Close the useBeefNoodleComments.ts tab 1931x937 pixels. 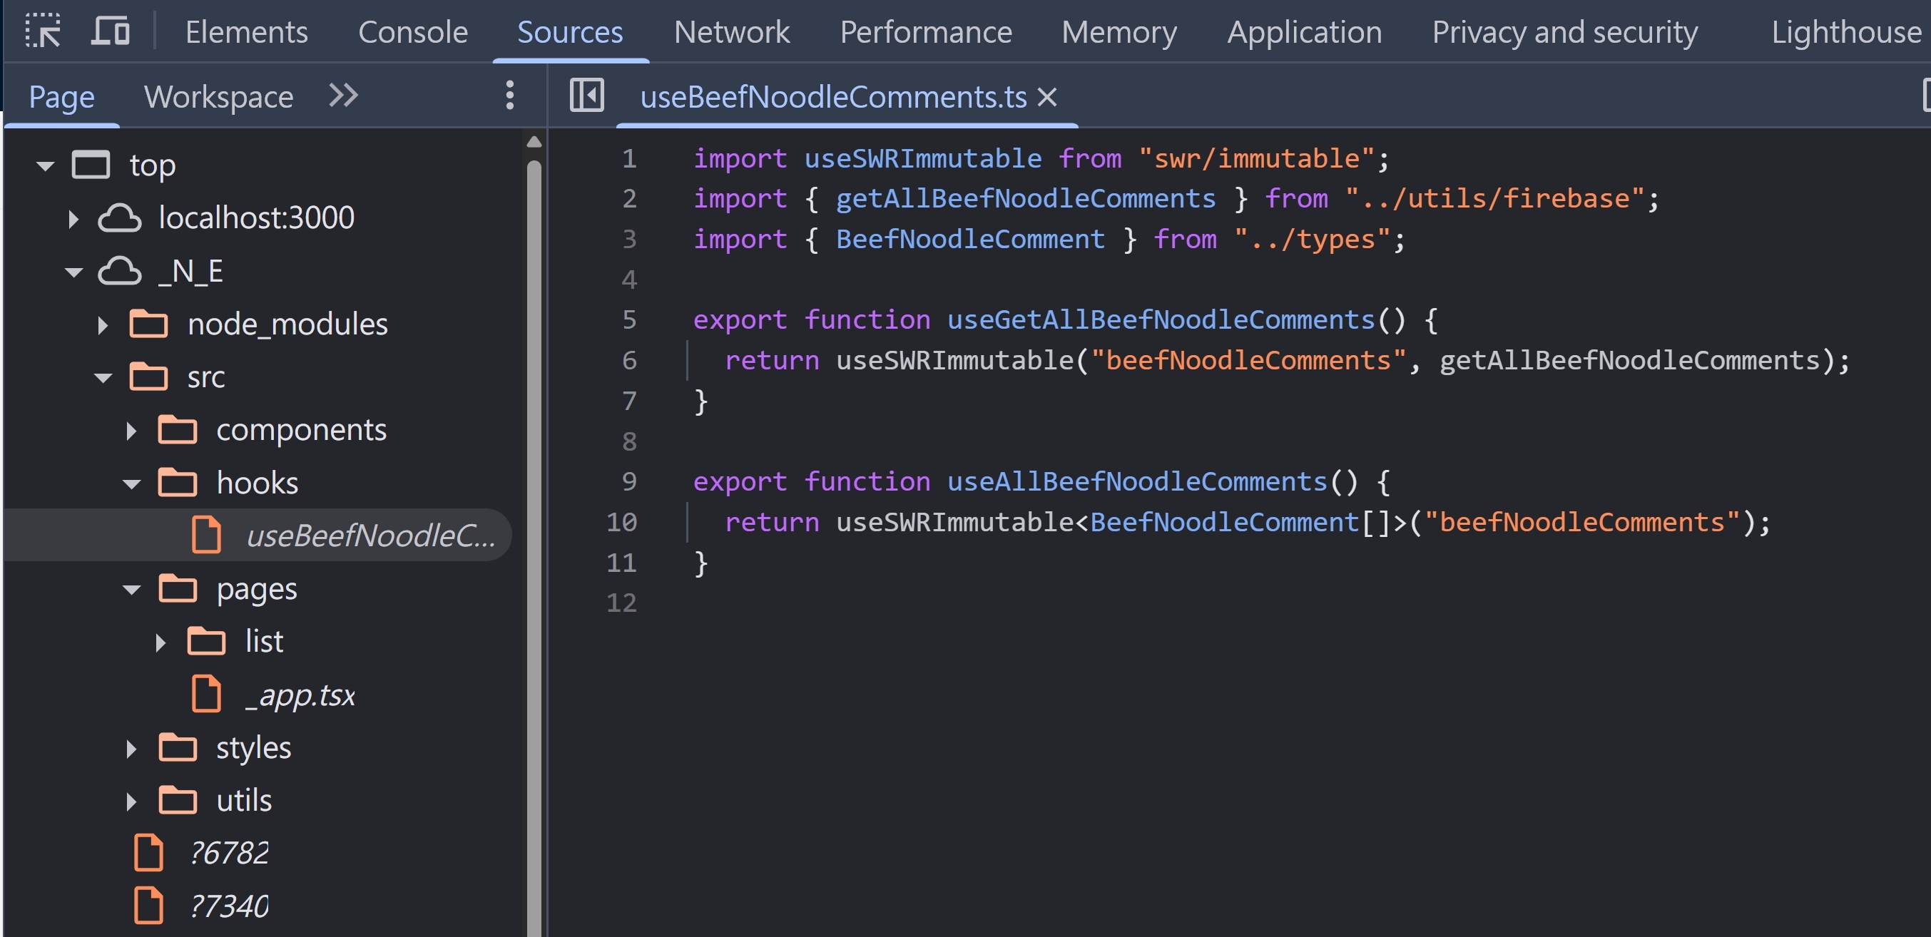coord(1047,97)
